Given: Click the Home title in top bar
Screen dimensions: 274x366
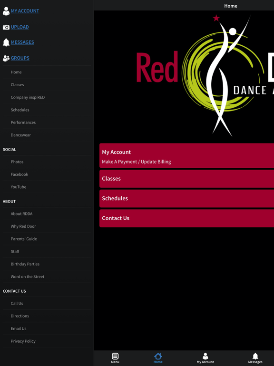Looking at the screenshot, I should point(231,6).
